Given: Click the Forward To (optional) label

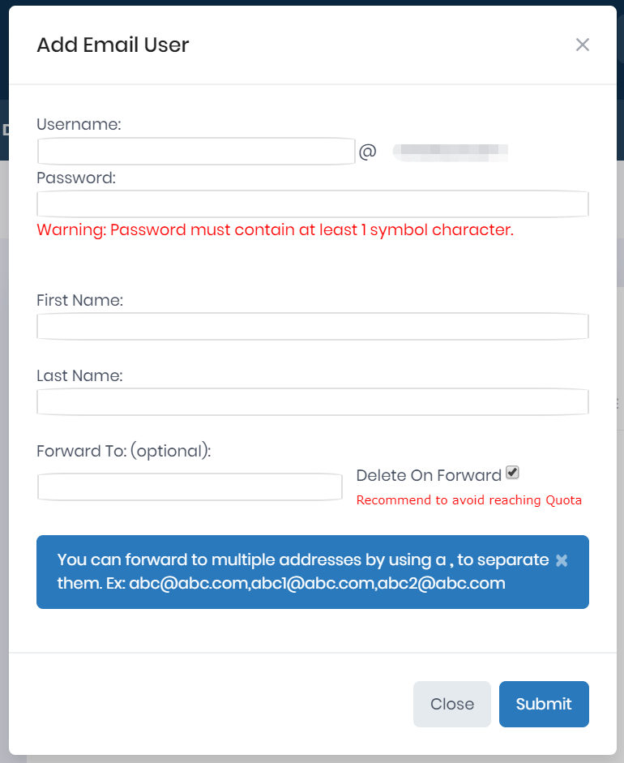Looking at the screenshot, I should pos(123,451).
